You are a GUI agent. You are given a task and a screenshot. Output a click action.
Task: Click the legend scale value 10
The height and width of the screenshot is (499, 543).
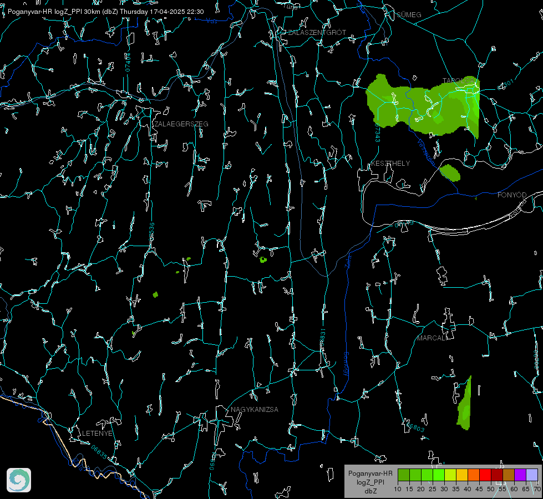point(398,489)
